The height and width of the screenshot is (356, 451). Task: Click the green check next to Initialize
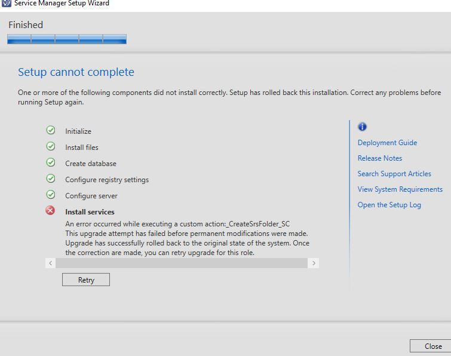(51, 130)
